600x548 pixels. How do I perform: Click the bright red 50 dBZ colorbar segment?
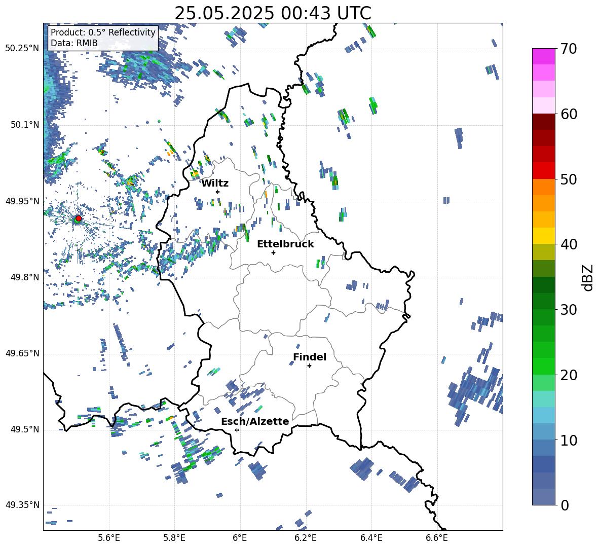coord(543,171)
